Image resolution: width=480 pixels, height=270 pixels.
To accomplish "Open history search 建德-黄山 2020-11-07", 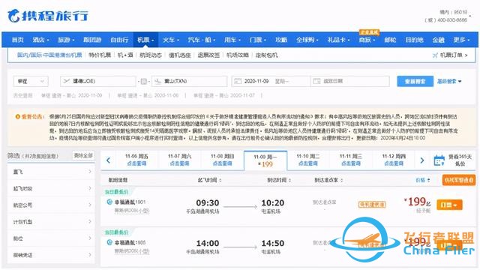I will tap(224, 95).
